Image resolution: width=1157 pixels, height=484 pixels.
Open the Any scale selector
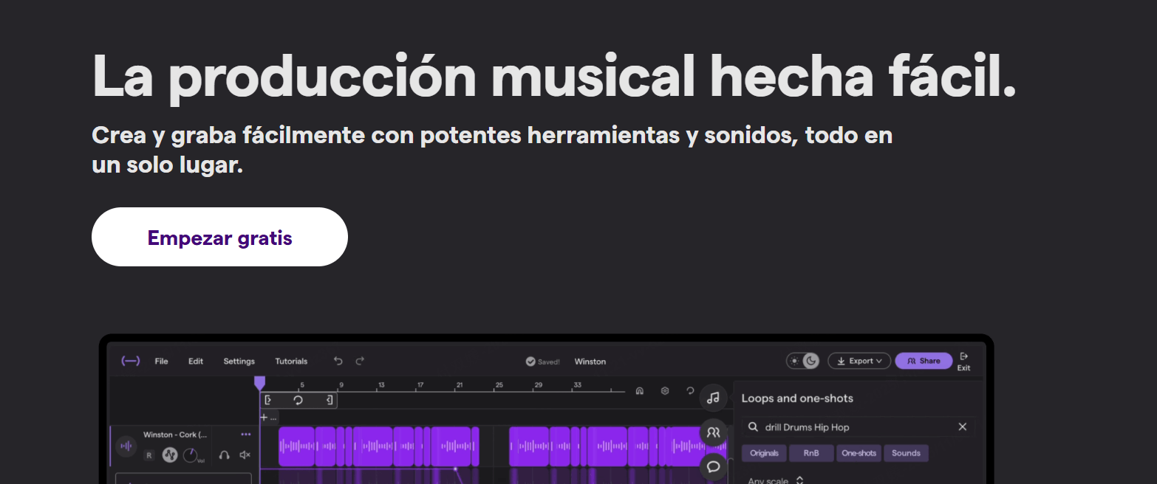coord(768,480)
